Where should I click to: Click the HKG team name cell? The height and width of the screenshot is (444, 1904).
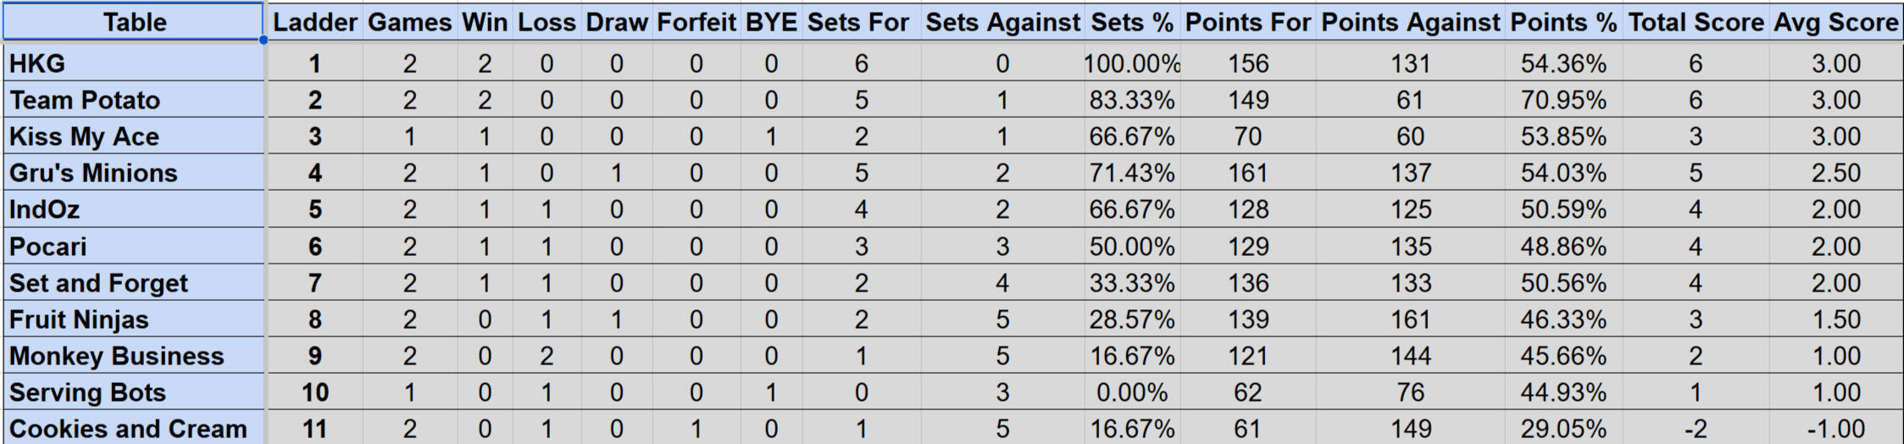134,64
